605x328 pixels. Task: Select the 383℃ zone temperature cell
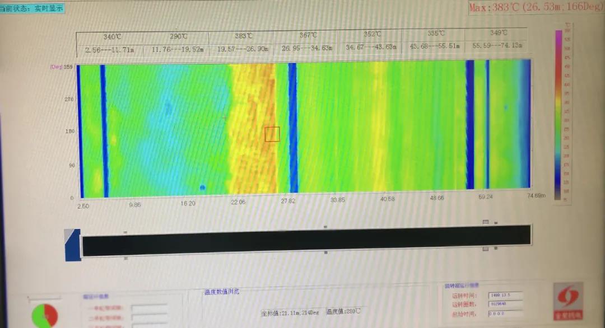(x=244, y=36)
